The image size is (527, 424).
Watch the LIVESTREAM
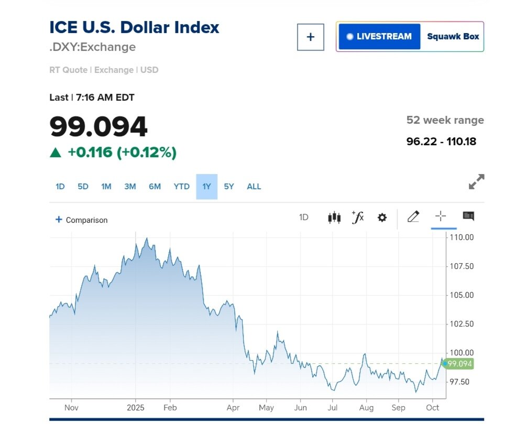coord(379,37)
